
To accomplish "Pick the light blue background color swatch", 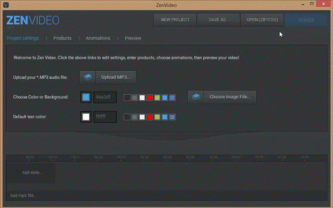I will (165, 98).
